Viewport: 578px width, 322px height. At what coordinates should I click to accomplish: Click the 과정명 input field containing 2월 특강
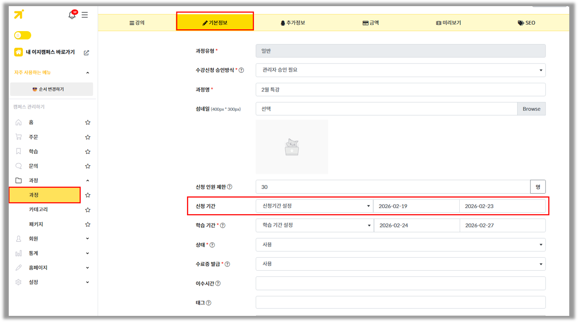pyautogui.click(x=400, y=90)
